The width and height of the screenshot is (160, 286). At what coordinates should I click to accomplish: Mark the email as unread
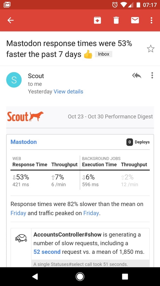(x=135, y=20)
